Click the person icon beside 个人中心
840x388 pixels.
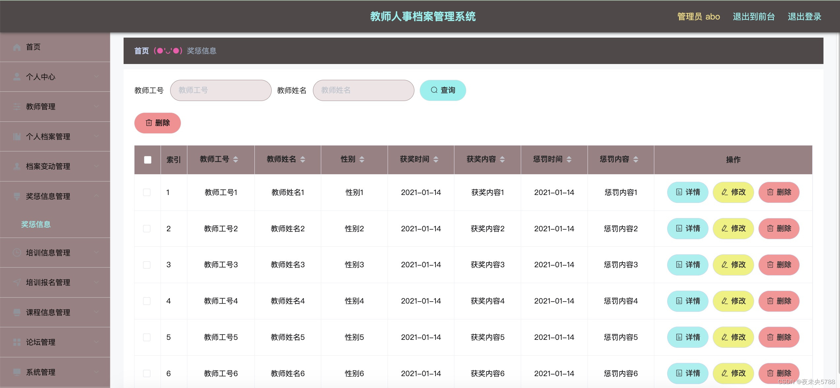coord(17,77)
